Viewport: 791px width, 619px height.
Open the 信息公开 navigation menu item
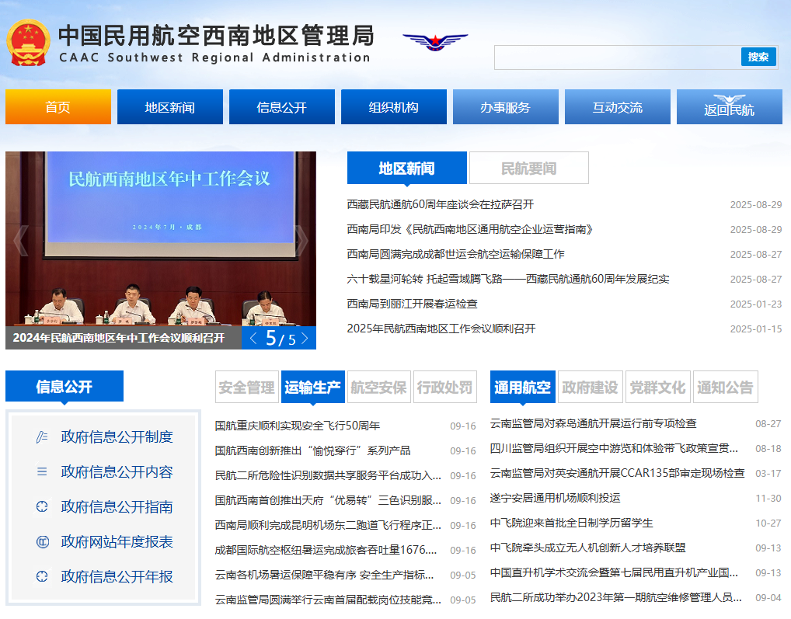pos(282,107)
